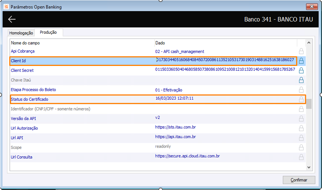Viewport: 322px width, 190px height.
Task: Click the 'https://api.itau.com.br' value
Action: point(175,137)
